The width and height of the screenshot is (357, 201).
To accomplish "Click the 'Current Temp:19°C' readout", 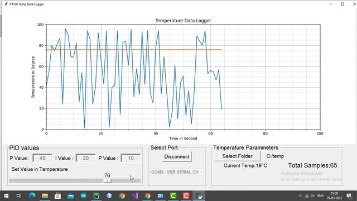I will [245, 166].
